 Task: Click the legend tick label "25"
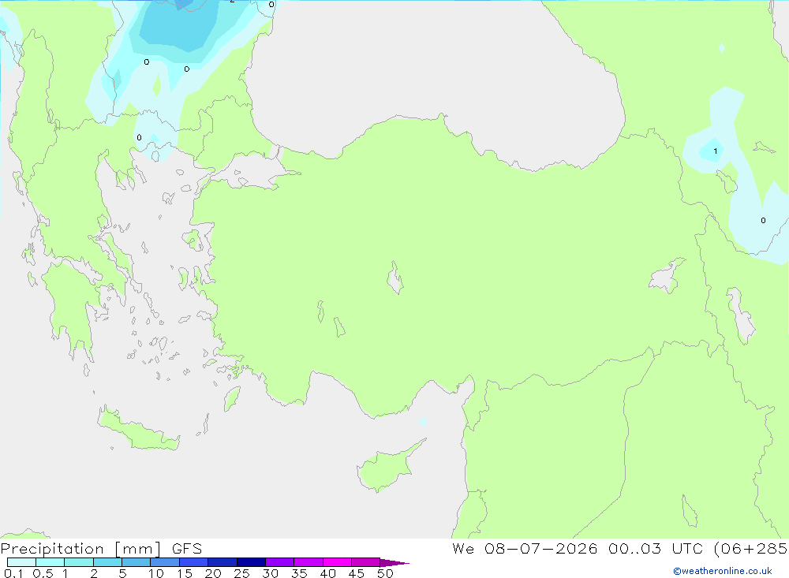coord(241,573)
